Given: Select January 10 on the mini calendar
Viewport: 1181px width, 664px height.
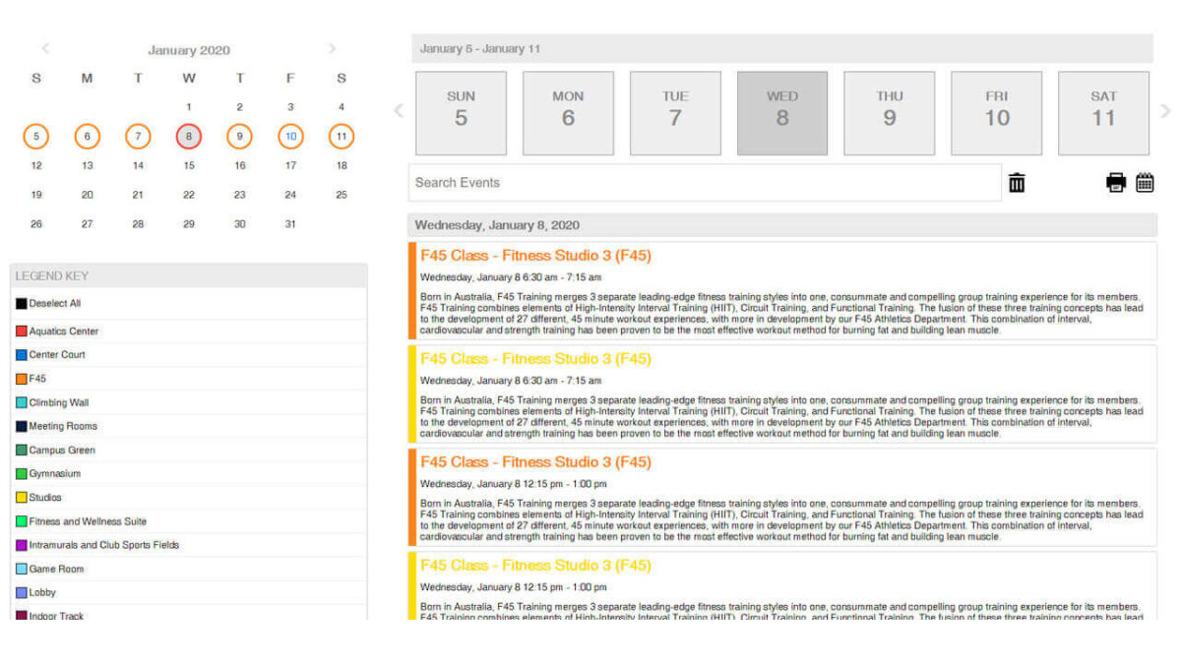Looking at the screenshot, I should [x=289, y=136].
